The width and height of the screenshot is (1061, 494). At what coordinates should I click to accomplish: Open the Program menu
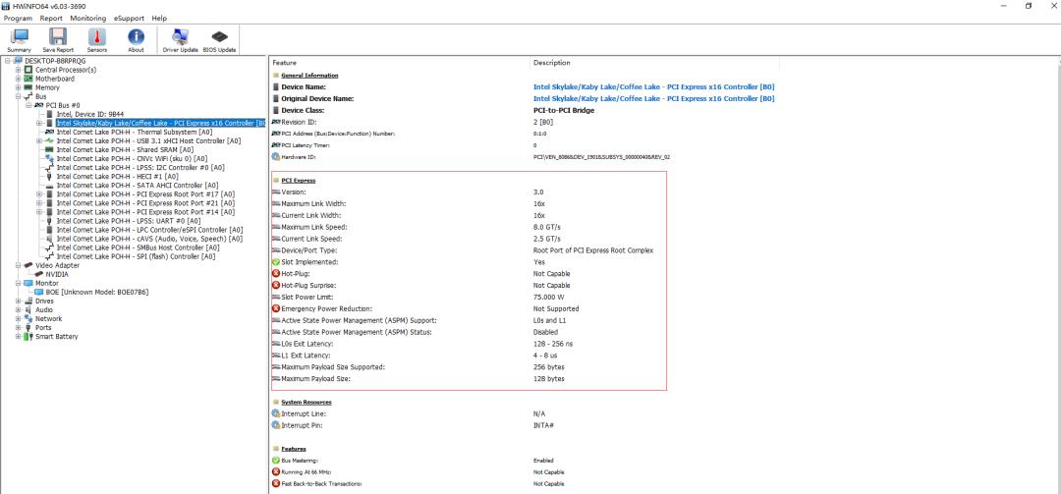[x=19, y=19]
